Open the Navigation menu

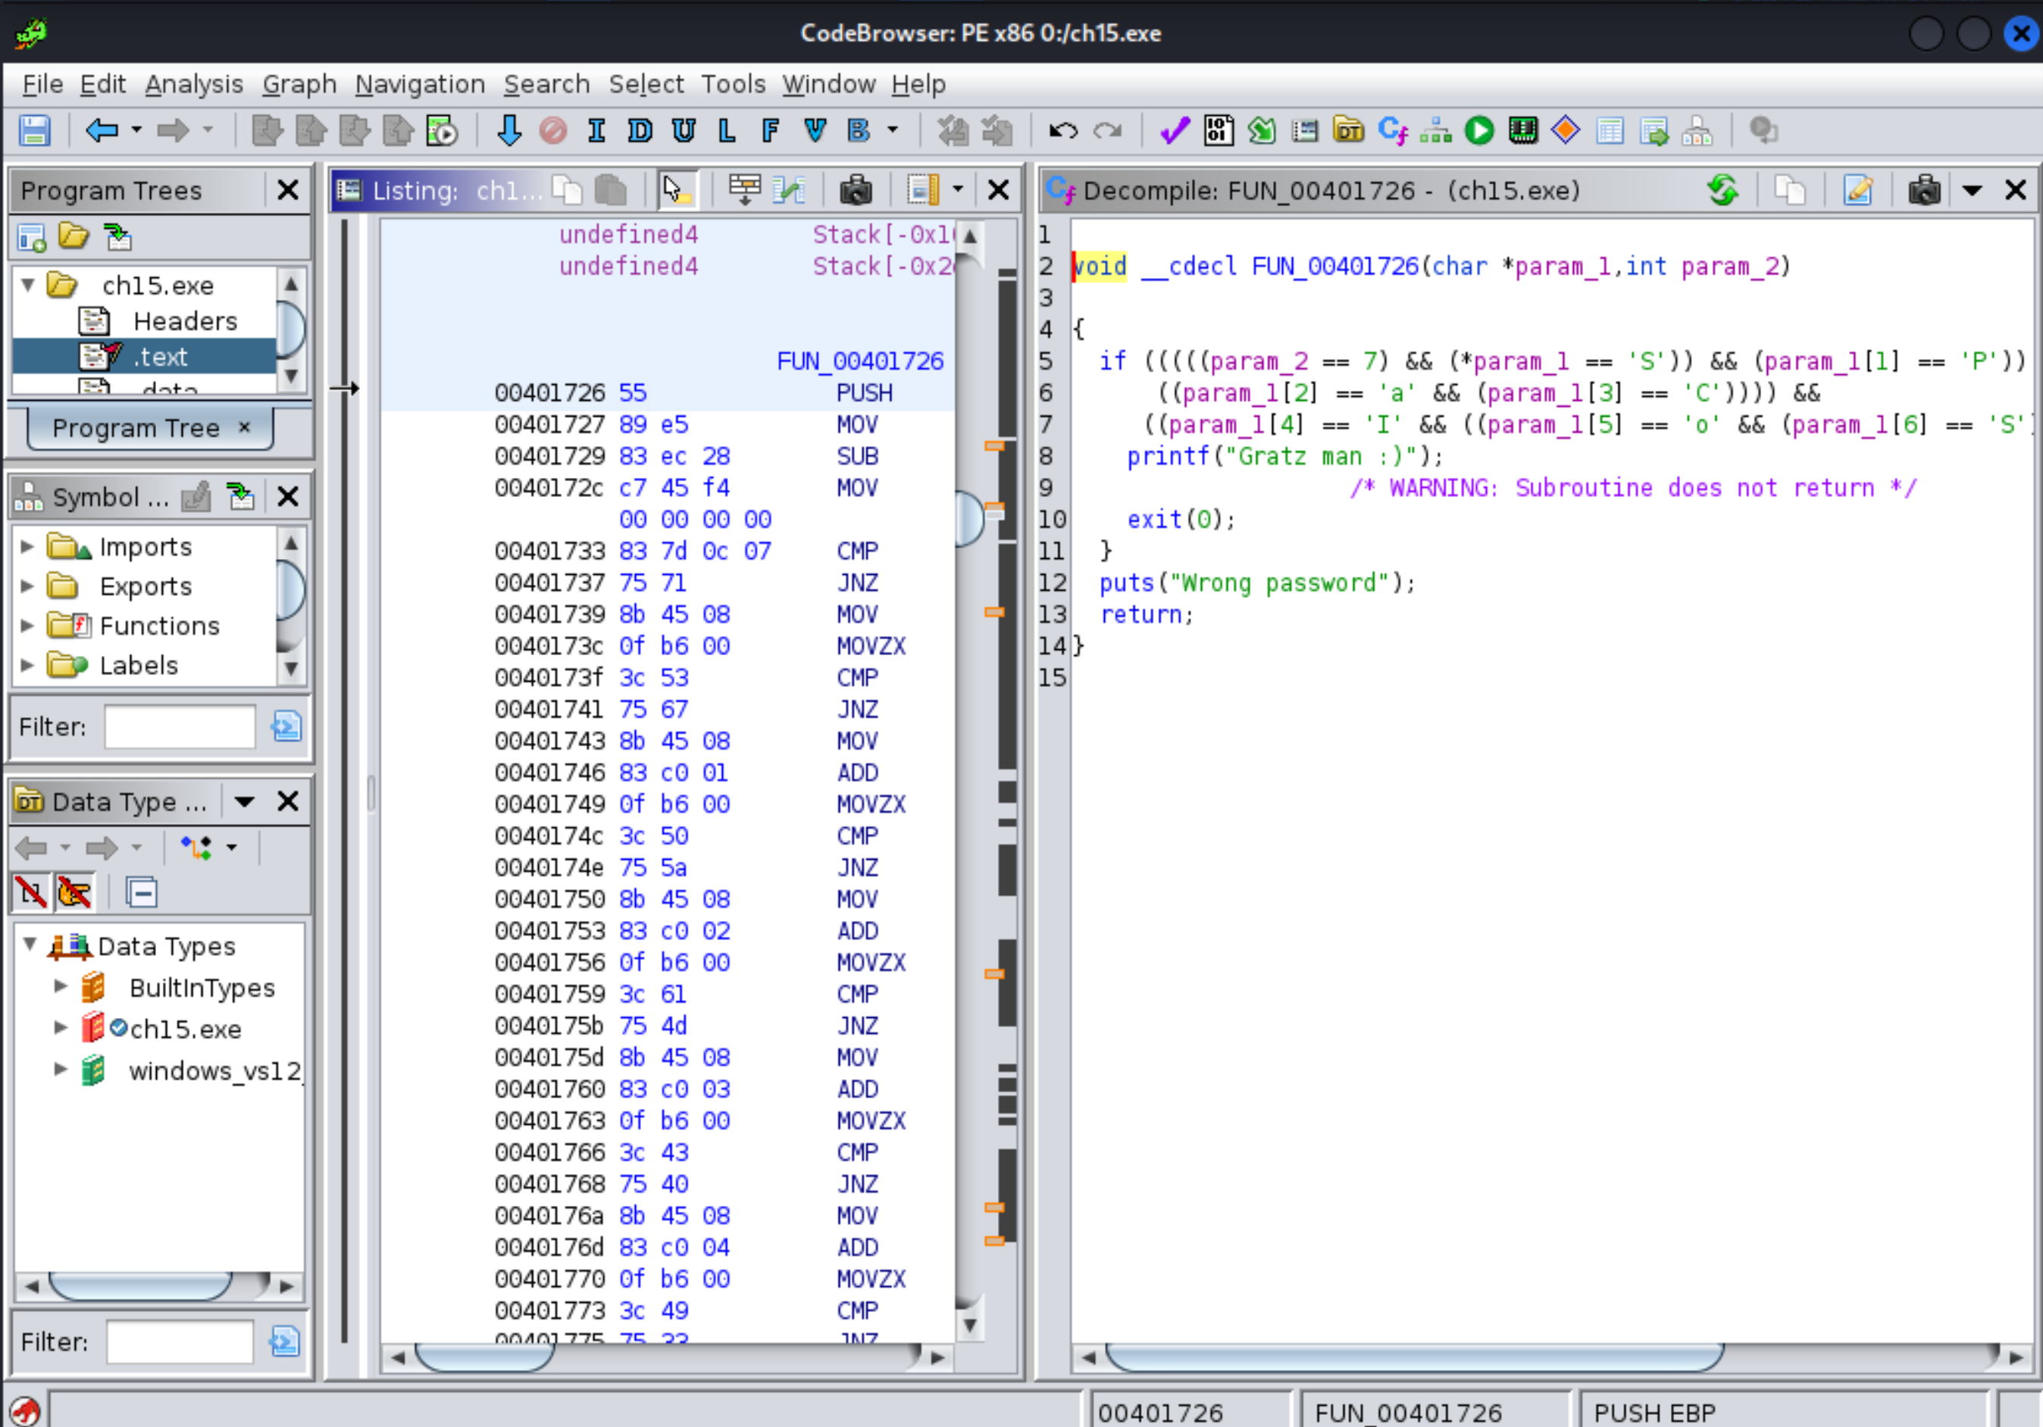(x=420, y=83)
